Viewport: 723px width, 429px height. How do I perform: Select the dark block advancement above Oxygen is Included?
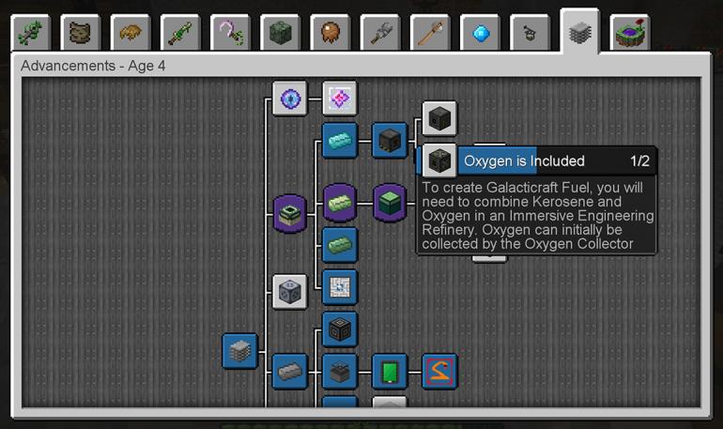(x=439, y=119)
